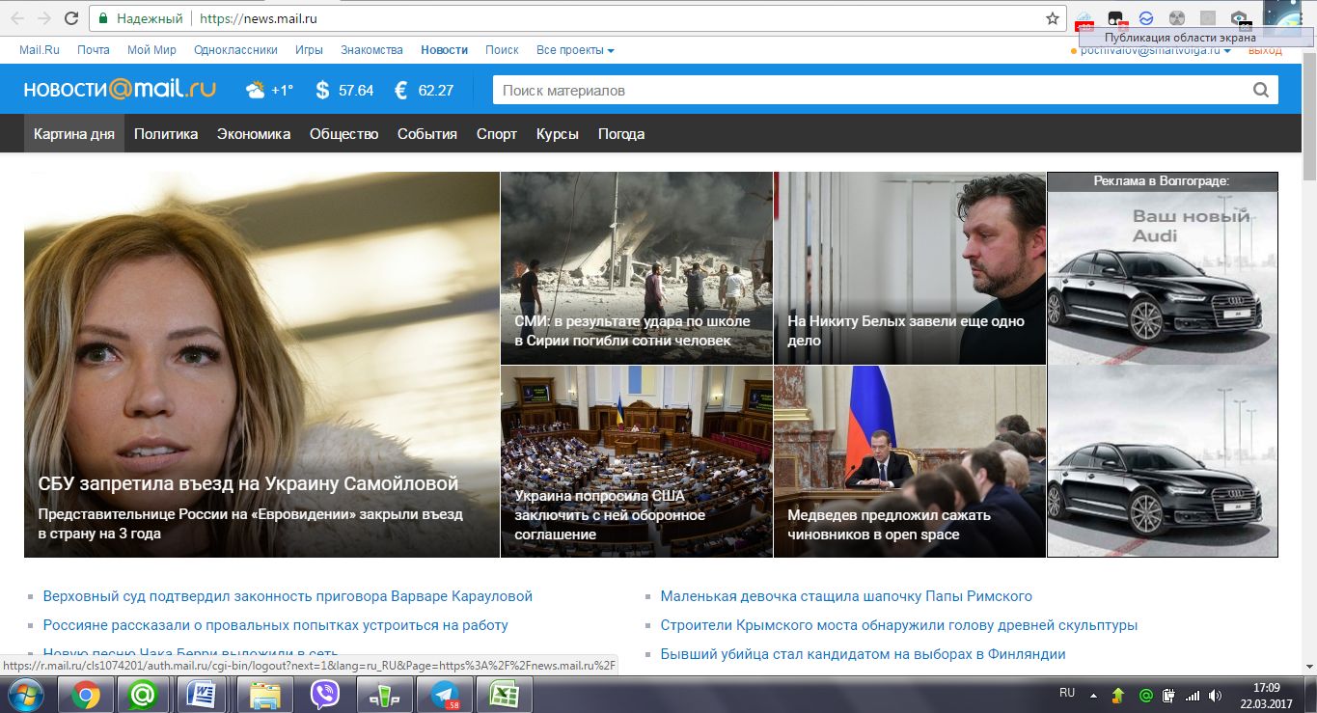The height and width of the screenshot is (713, 1317).
Task: Open the 'Верховный суд' Караулова headline
Action: click(288, 596)
